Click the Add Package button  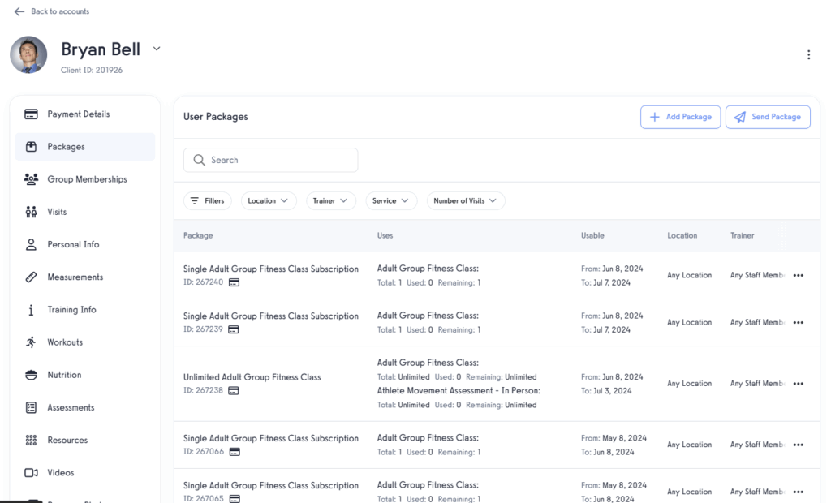tap(681, 117)
